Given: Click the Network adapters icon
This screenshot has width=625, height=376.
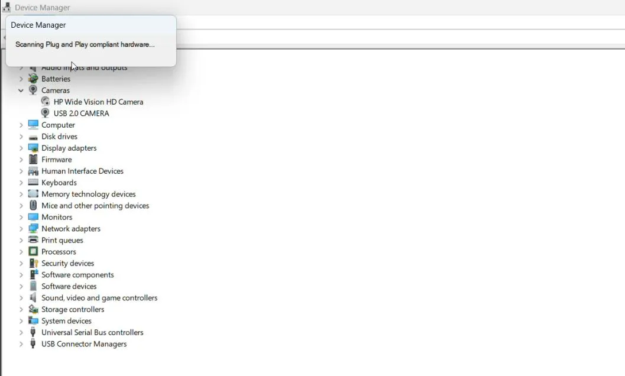Looking at the screenshot, I should pos(33,229).
